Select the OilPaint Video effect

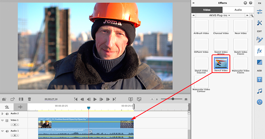[x=201, y=46]
